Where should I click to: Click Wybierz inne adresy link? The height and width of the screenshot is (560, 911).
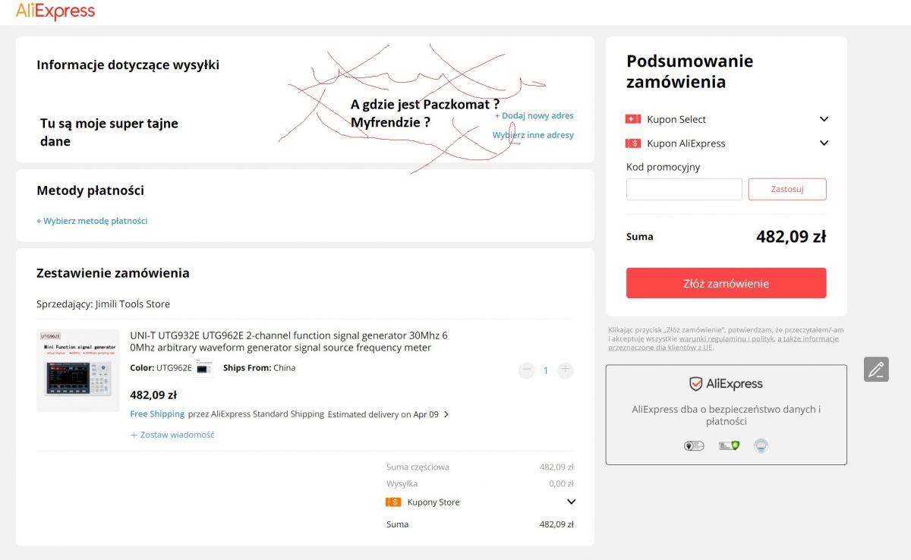point(533,135)
